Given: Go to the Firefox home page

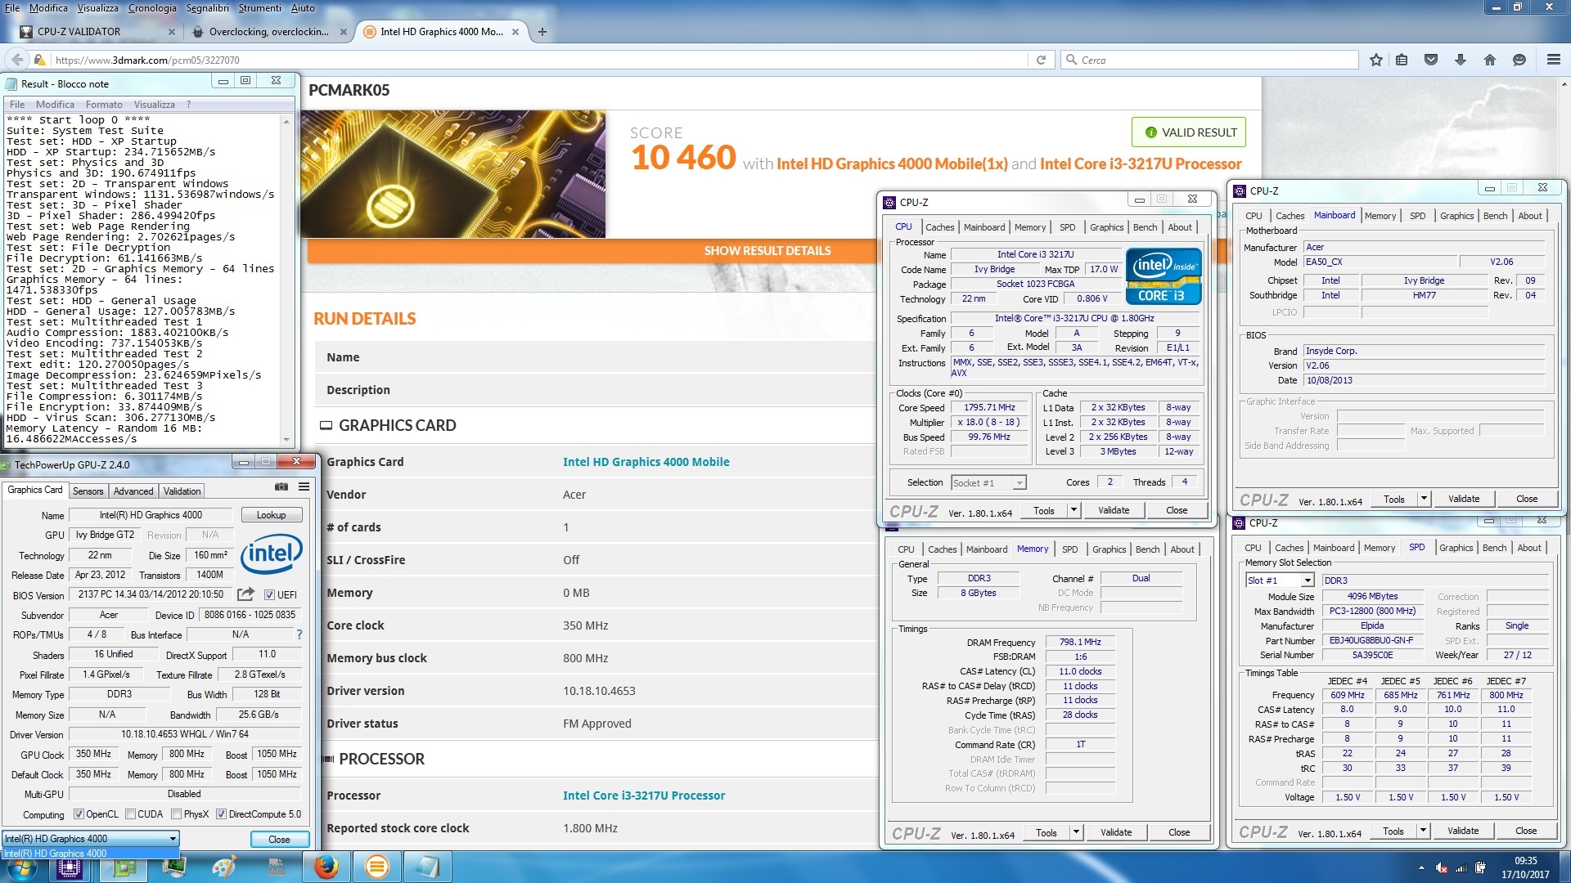Looking at the screenshot, I should pos(1490,60).
